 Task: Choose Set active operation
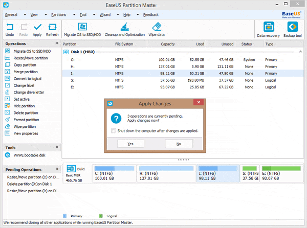[17, 99]
